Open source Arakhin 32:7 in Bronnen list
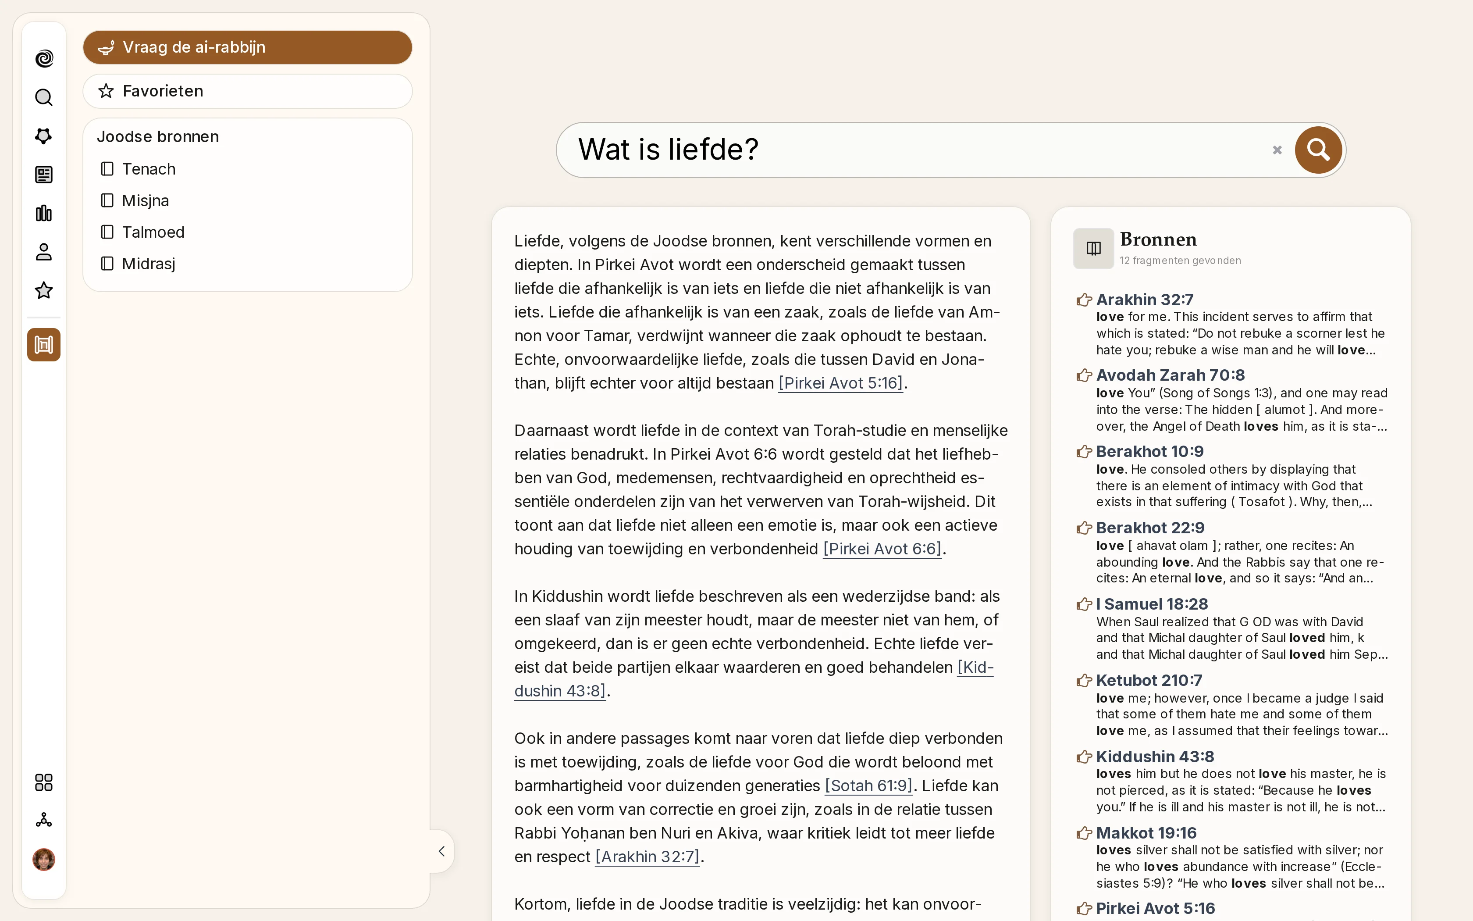The width and height of the screenshot is (1473, 921). (1144, 300)
